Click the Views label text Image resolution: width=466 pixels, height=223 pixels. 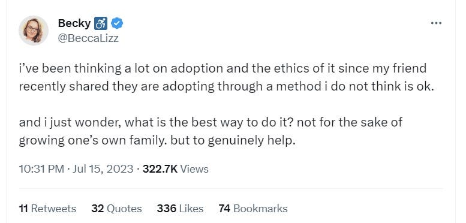(194, 169)
